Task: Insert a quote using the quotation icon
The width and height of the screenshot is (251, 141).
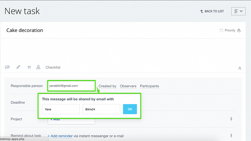Action: point(29,67)
